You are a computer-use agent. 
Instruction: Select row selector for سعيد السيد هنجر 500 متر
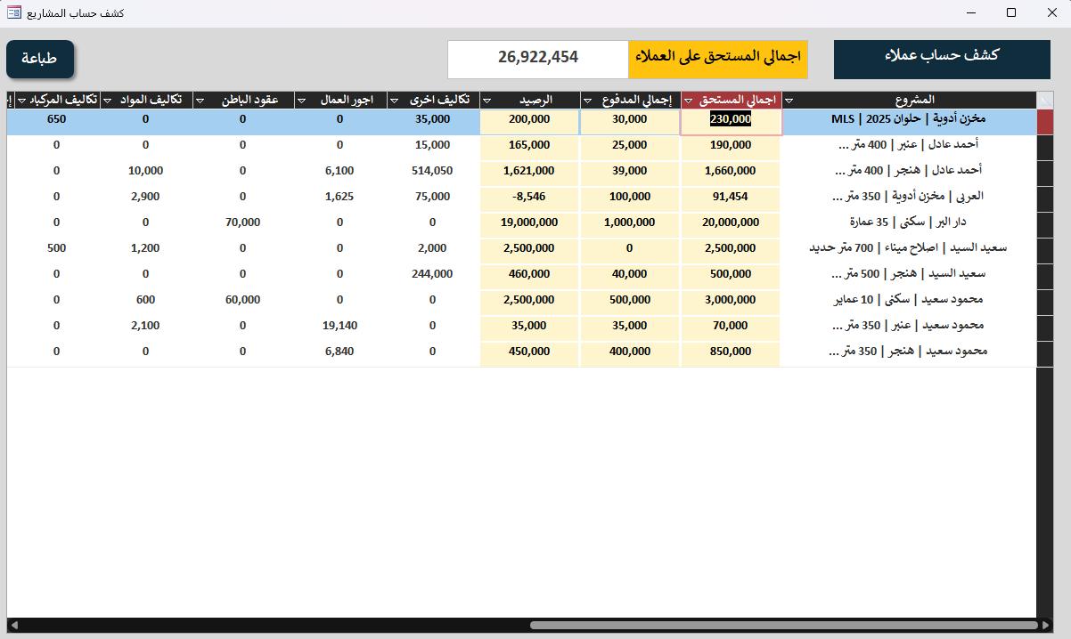(x=1045, y=277)
